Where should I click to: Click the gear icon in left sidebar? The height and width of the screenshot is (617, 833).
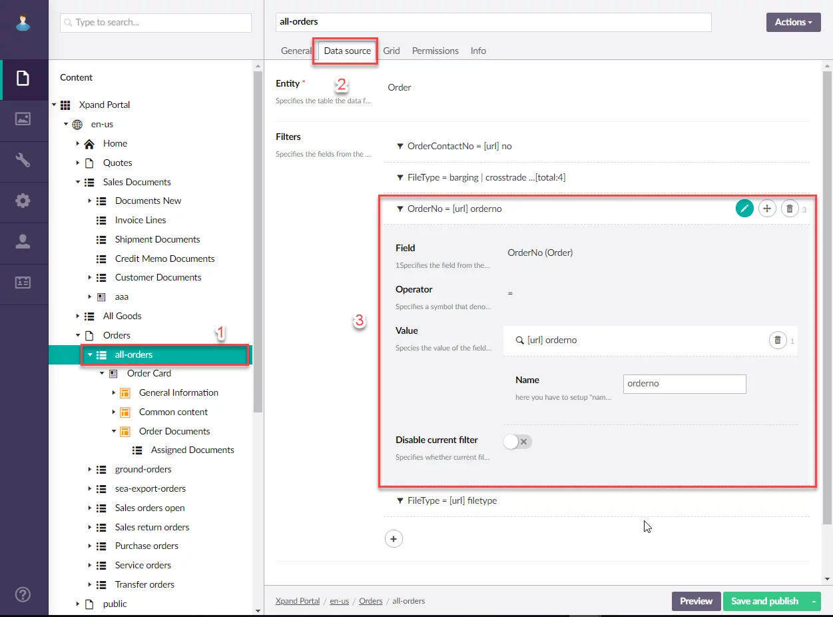[23, 201]
